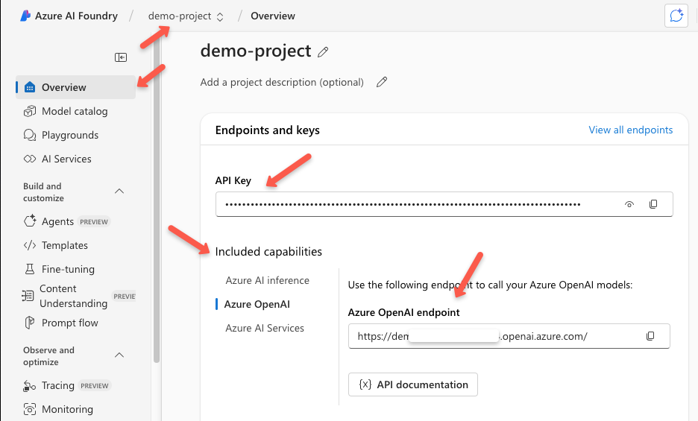698x421 pixels.
Task: Click the Prompt flow icon
Action: point(29,323)
